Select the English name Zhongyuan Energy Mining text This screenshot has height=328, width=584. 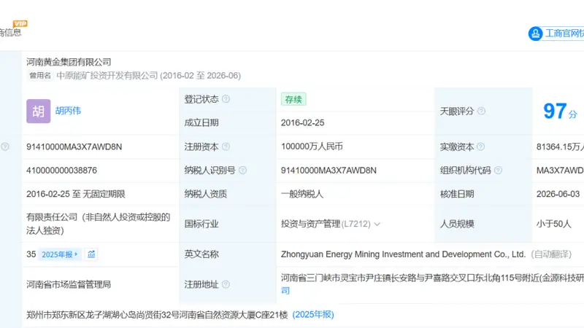tap(403, 254)
